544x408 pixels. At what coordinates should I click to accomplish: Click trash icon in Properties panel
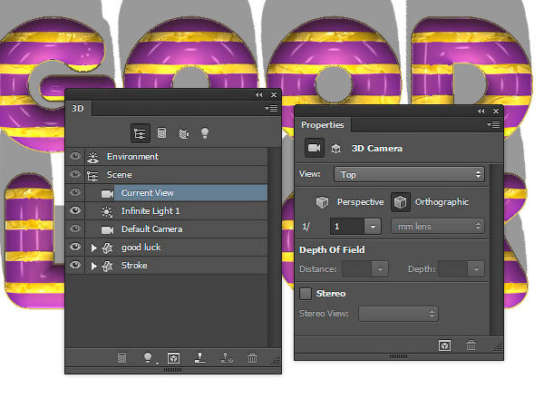[471, 345]
